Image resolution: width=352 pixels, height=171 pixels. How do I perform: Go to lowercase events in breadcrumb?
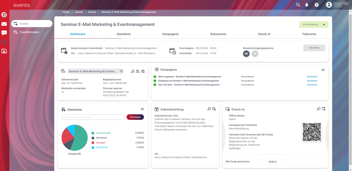[79, 12]
